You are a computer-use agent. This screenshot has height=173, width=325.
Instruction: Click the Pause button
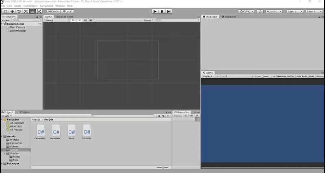[162, 11]
